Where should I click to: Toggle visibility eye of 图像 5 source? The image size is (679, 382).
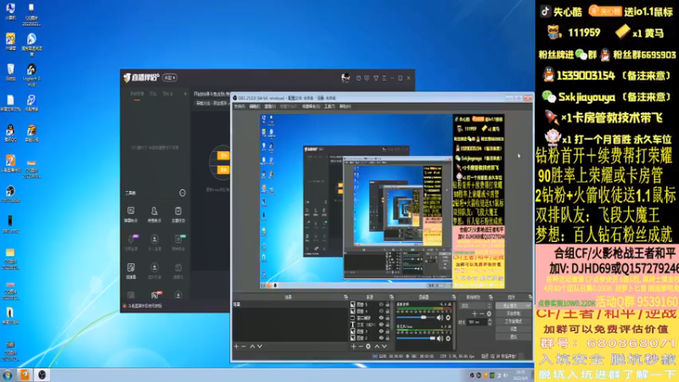click(381, 305)
